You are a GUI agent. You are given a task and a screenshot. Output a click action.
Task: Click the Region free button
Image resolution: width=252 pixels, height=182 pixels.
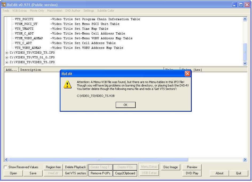[x=53, y=167]
